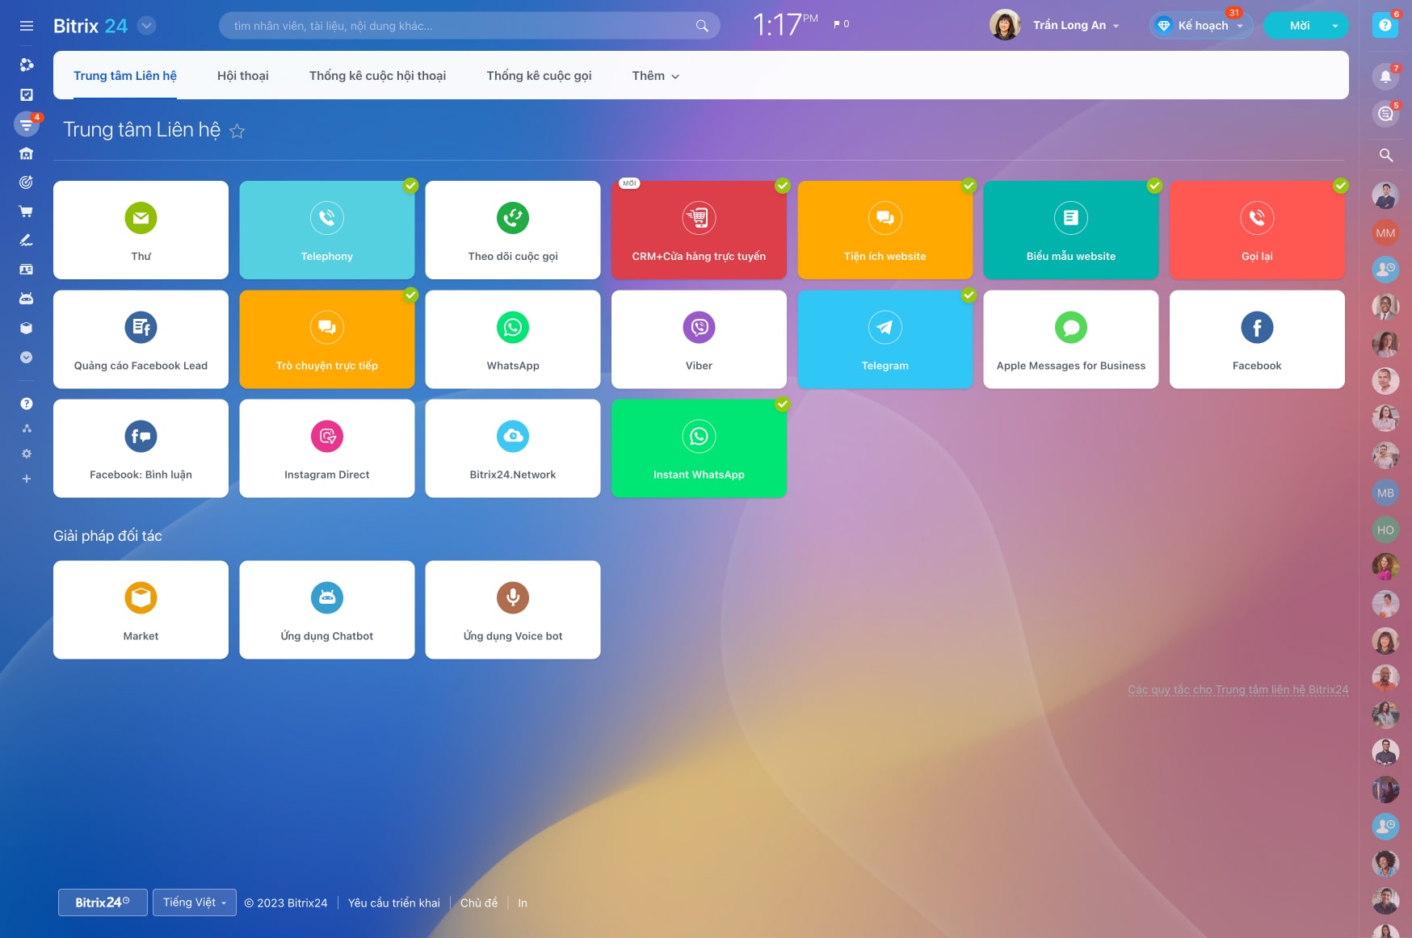This screenshot has height=938, width=1412.
Task: Open the HO contact avatar in right panel
Action: [1385, 530]
